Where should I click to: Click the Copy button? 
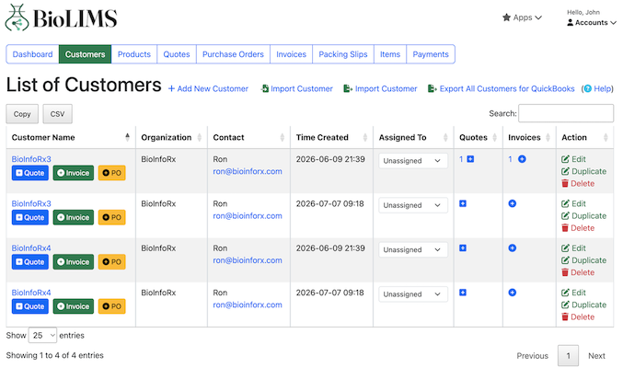(22, 114)
